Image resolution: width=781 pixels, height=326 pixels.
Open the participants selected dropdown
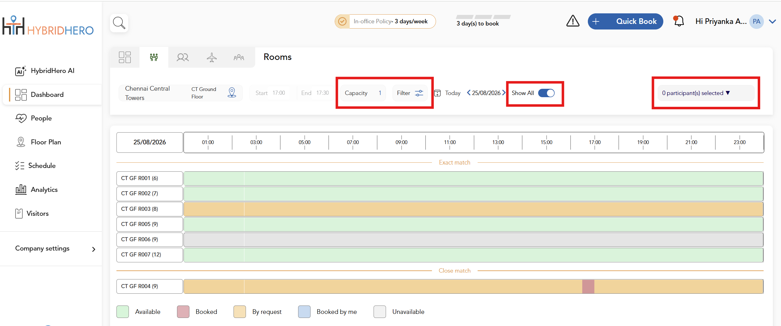click(x=706, y=93)
